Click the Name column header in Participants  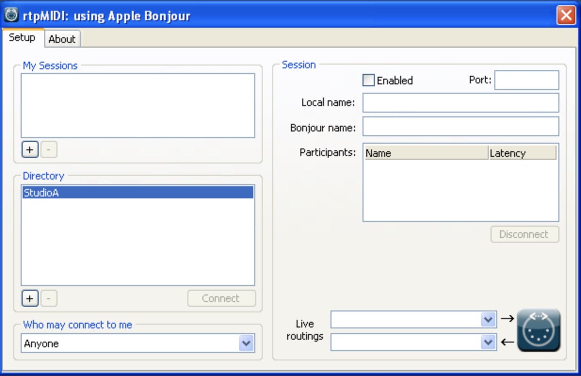(x=426, y=153)
